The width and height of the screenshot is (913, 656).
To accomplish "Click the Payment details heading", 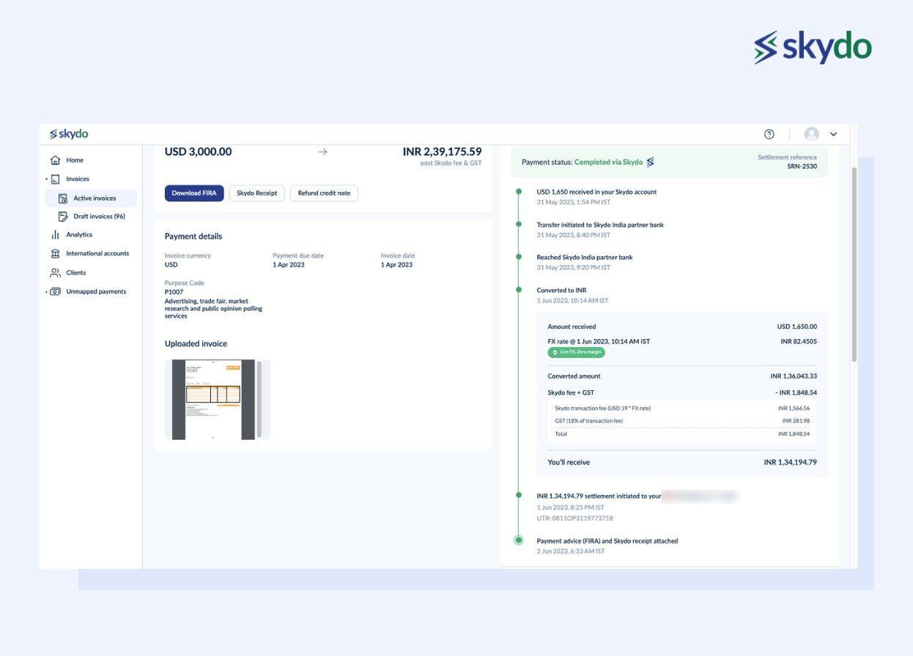I will coord(193,236).
